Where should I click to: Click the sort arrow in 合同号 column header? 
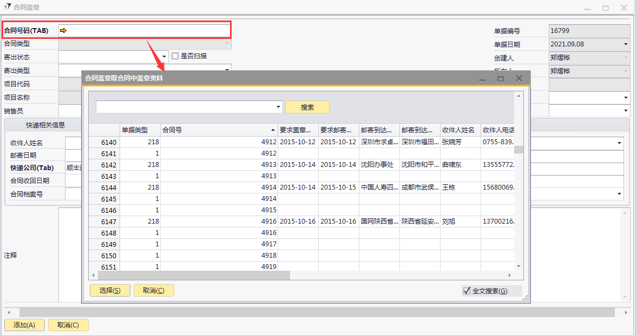[x=273, y=130]
